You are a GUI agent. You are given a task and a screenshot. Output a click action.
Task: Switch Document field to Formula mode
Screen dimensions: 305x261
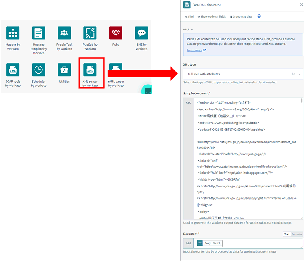click(x=297, y=234)
